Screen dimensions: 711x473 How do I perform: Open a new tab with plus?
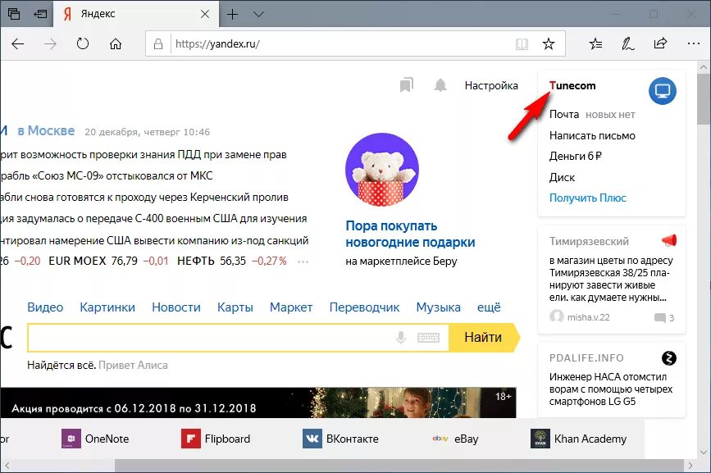pos(232,15)
